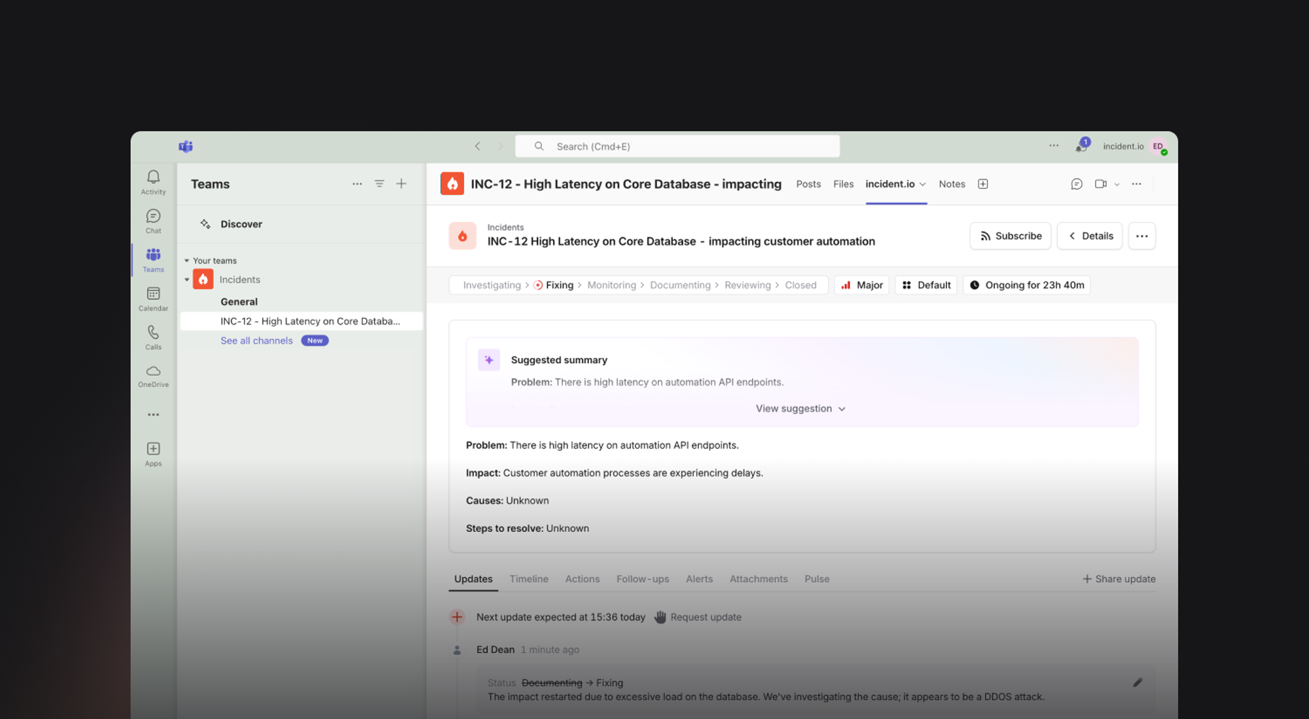Open incident.io tab dropdown chevron
This screenshot has height=719, width=1309.
pos(923,185)
